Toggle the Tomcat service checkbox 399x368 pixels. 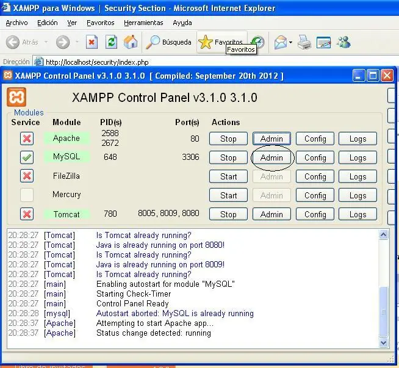pyautogui.click(x=27, y=214)
